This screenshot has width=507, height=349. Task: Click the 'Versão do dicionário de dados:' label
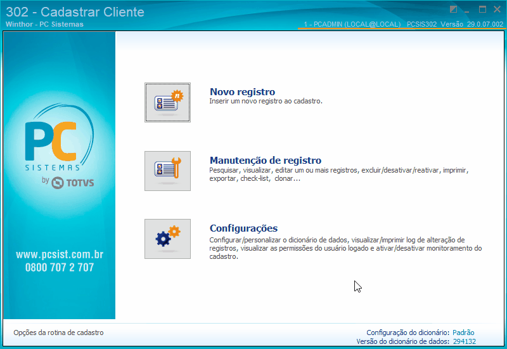click(403, 341)
